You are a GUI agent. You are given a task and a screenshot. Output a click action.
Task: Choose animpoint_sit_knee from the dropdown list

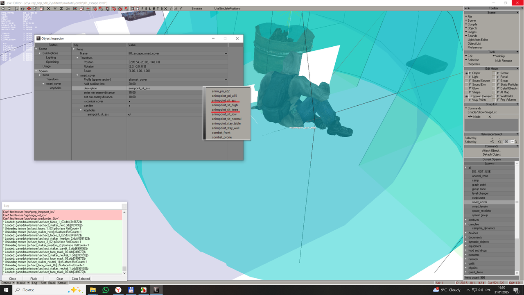[x=225, y=110]
